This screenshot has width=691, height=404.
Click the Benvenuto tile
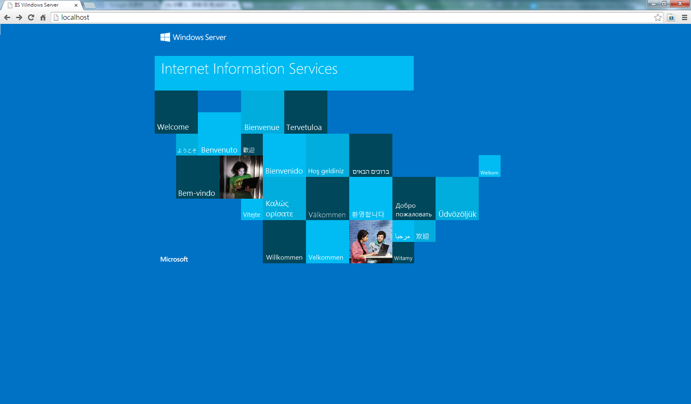(219, 134)
